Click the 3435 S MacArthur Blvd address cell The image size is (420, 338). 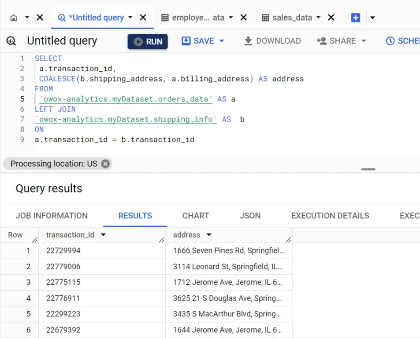(228, 314)
